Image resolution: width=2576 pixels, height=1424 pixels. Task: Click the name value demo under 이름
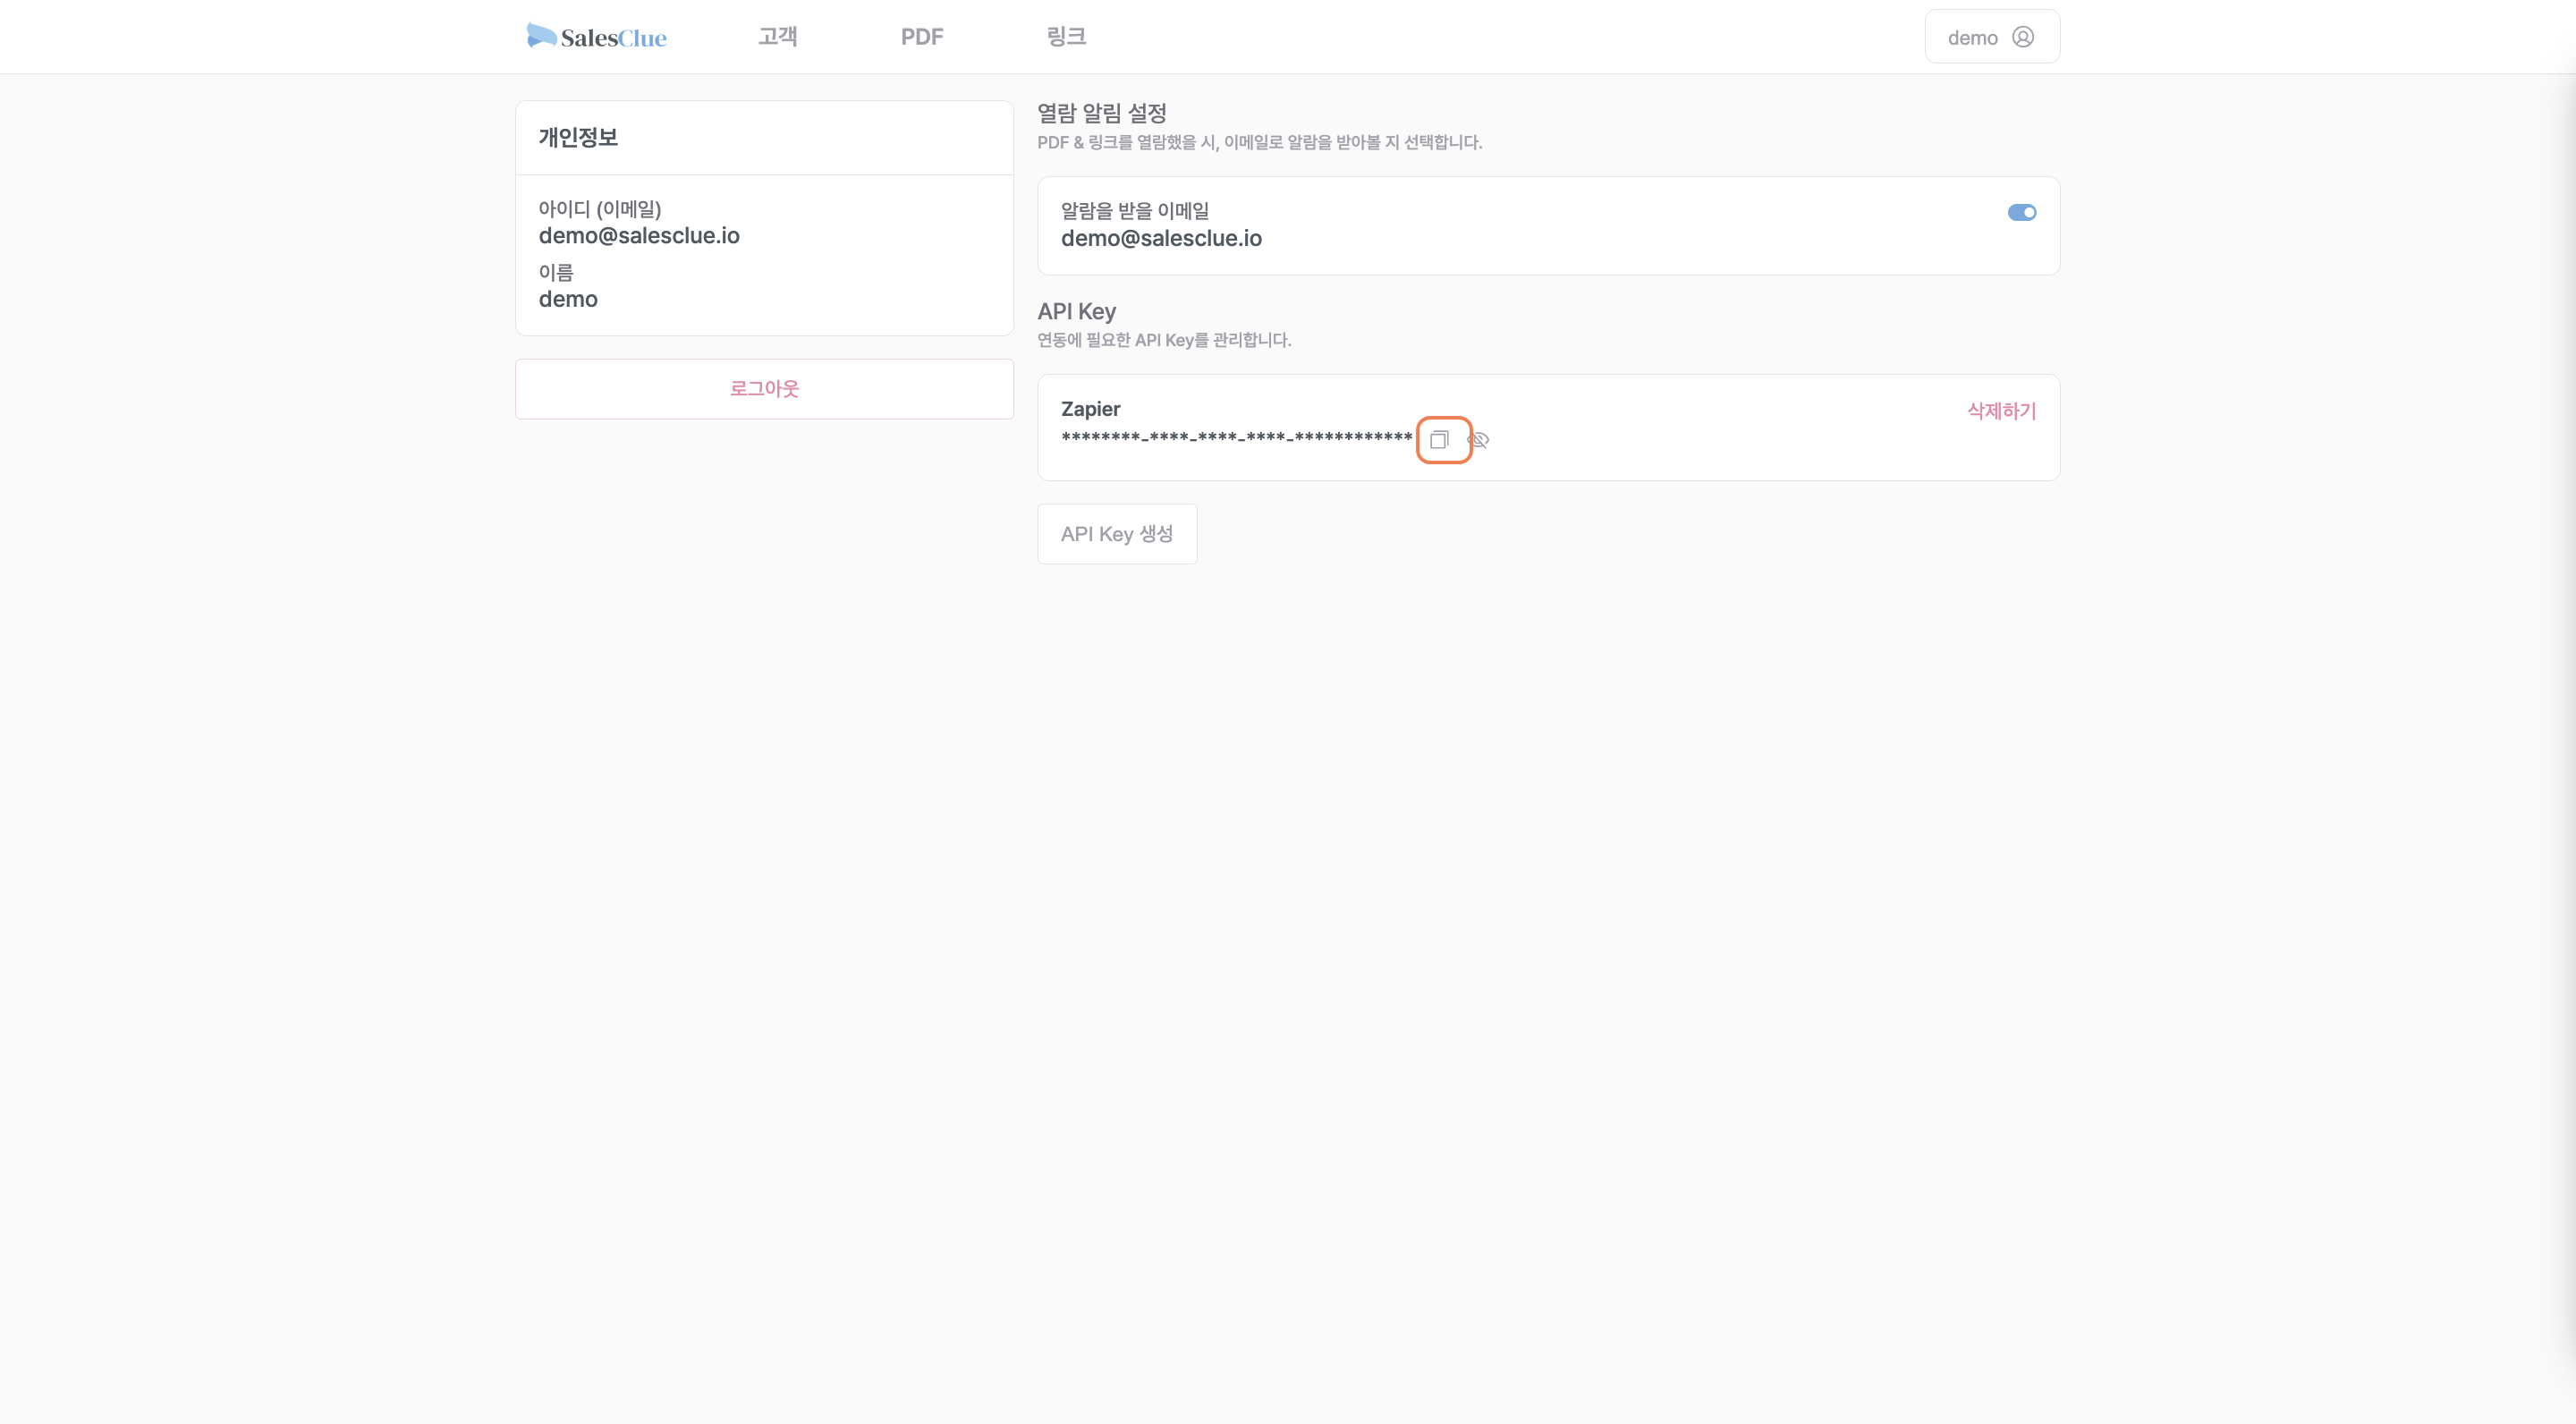tap(568, 299)
